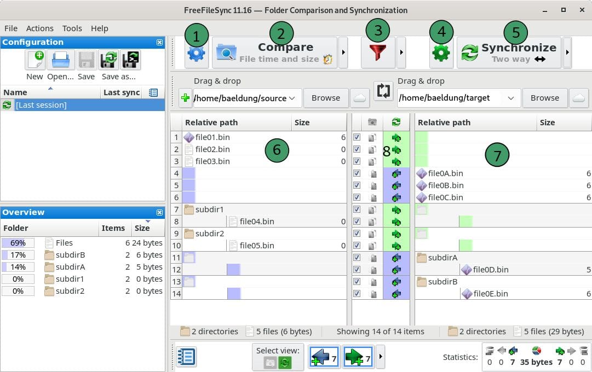Uncheck the sync checkbox for file01.bin
The image size is (592, 372).
point(357,137)
